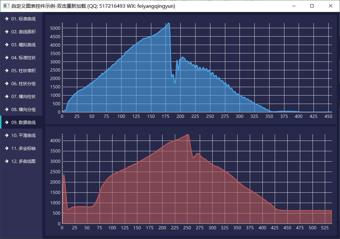Viewport: 340px width, 239px height.
Task: Click the arrow icon next to 03. 模拟曲线
Action: [x=6, y=45]
